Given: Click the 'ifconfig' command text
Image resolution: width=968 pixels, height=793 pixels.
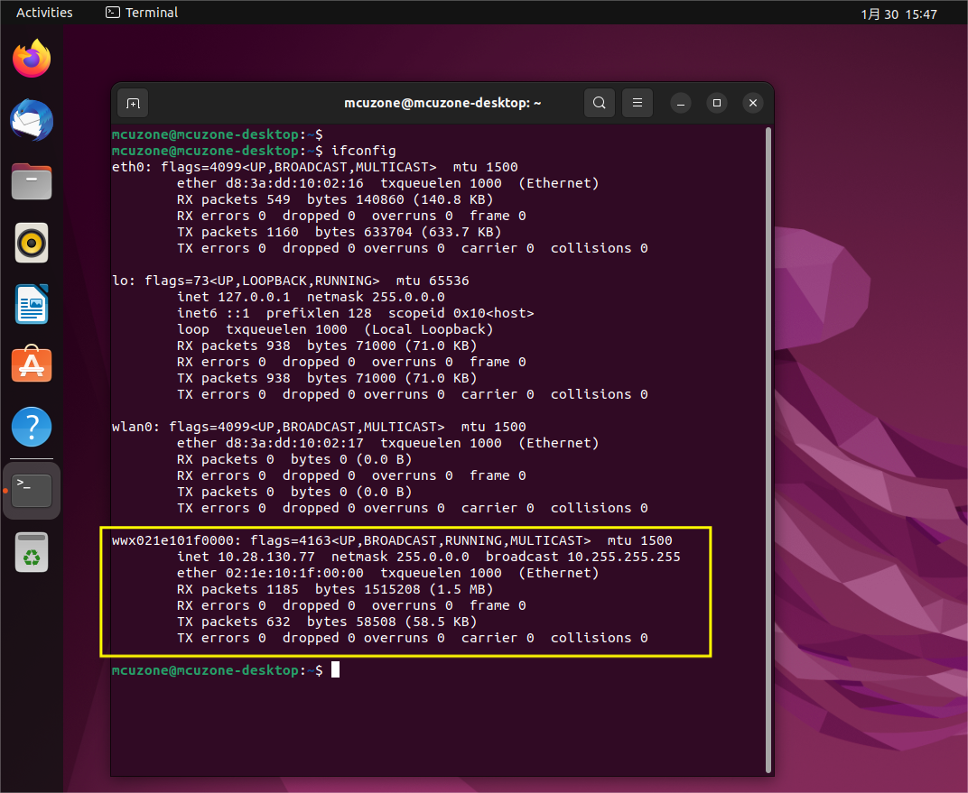Looking at the screenshot, I should point(364,151).
